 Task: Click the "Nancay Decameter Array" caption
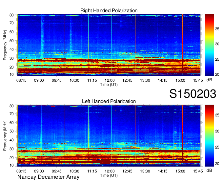point(48,177)
